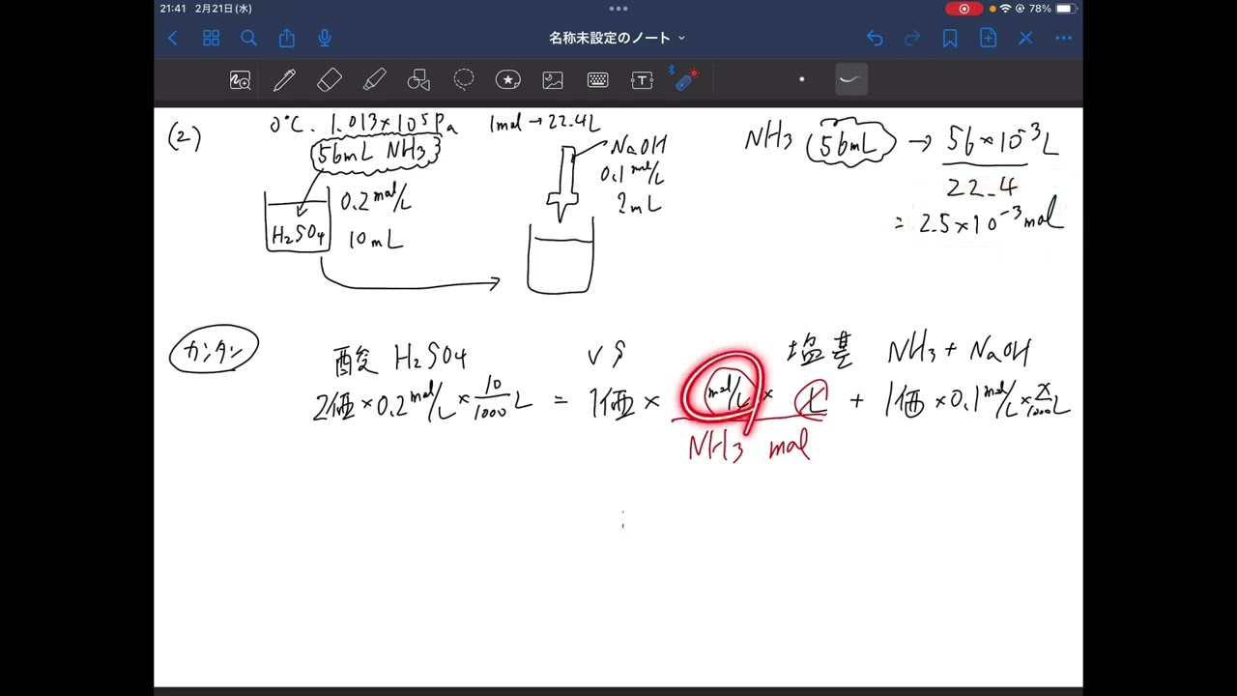This screenshot has height=696, width=1237.
Task: Insert an image with the photo tool
Action: click(553, 80)
